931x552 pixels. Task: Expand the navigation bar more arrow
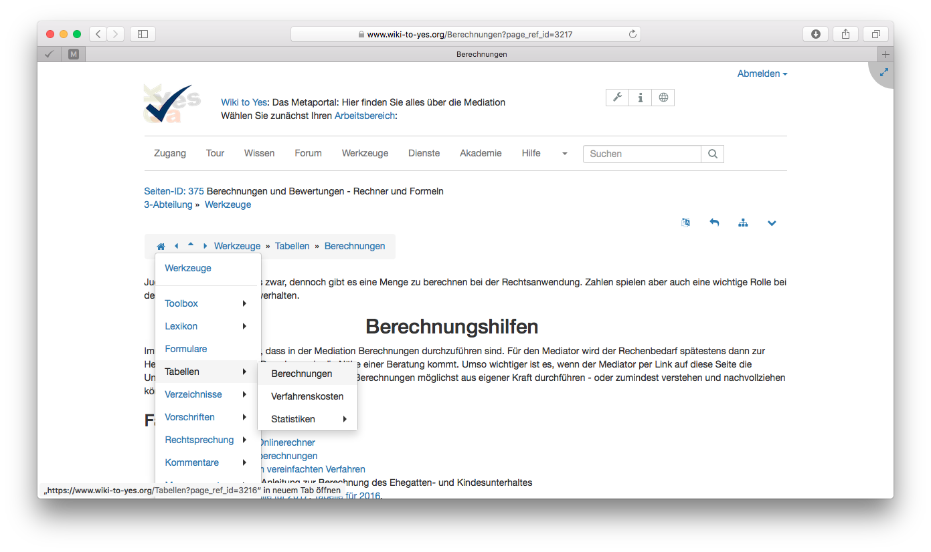click(564, 154)
